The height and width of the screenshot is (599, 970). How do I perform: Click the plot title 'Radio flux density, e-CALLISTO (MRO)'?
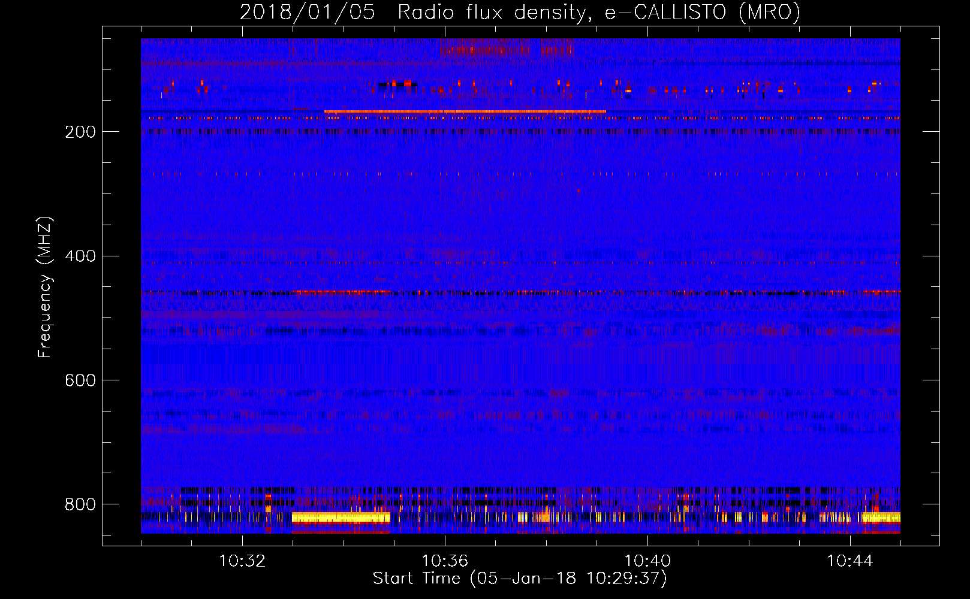coord(599,12)
